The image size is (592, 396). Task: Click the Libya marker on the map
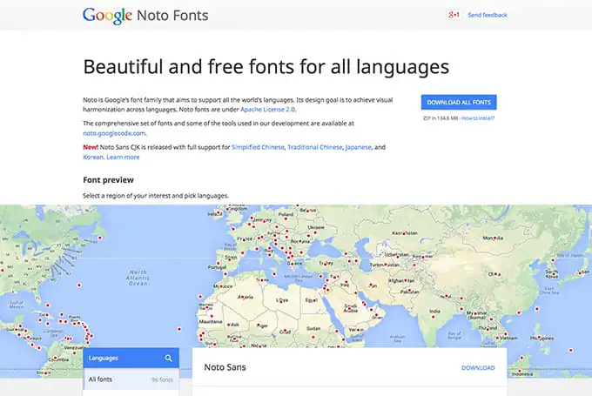point(280,301)
